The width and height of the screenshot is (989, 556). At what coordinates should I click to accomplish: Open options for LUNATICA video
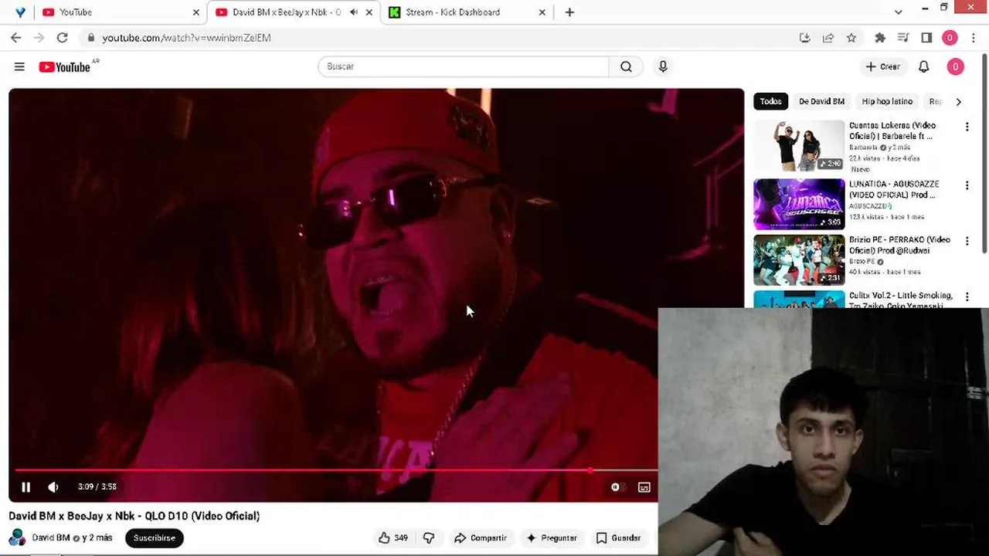coord(967,185)
